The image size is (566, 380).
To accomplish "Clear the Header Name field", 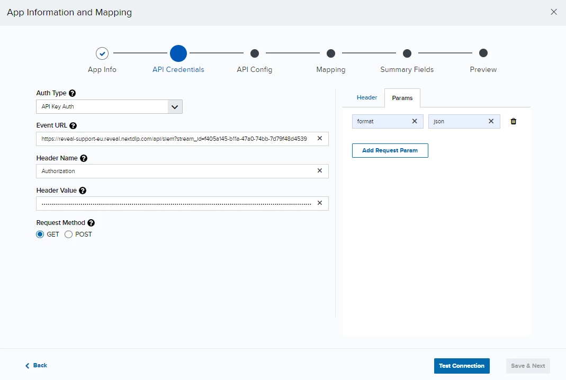I will click(319, 171).
